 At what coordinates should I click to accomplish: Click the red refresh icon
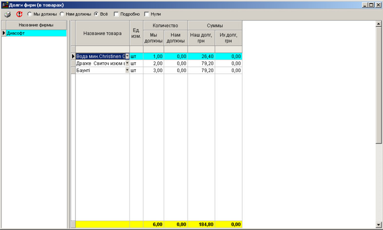click(x=19, y=14)
